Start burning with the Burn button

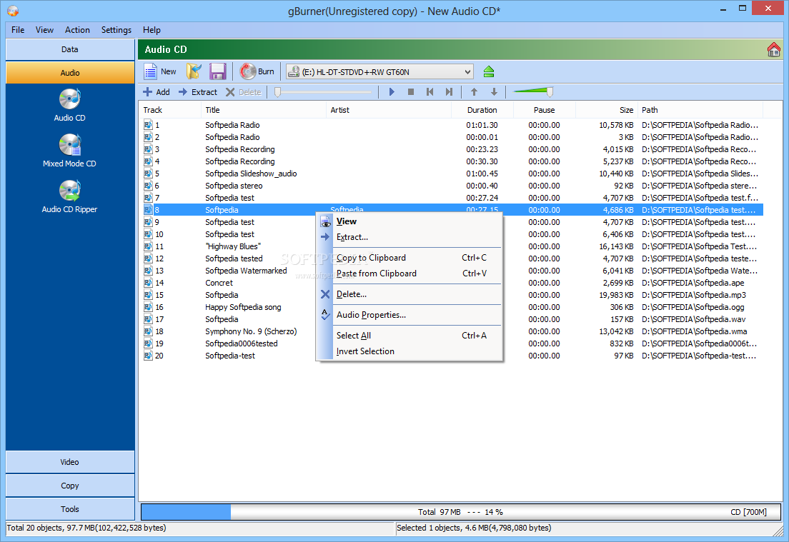click(x=257, y=72)
